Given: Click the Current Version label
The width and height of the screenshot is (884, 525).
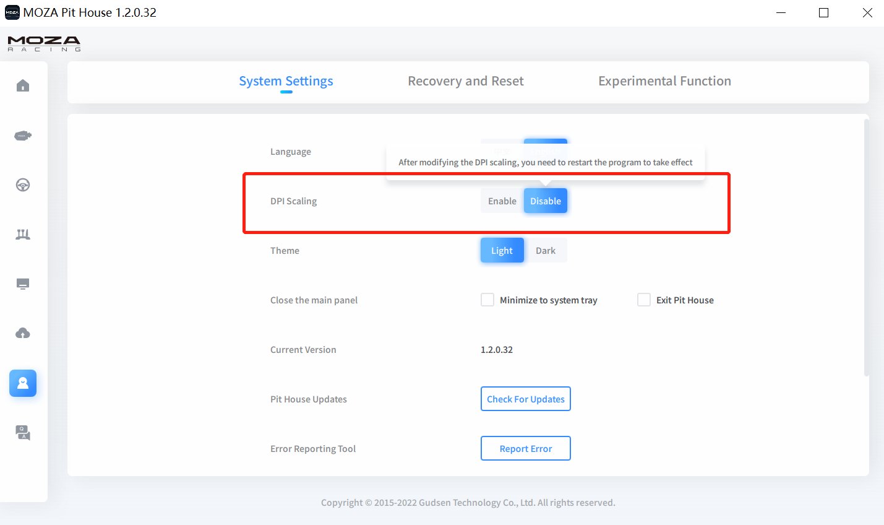Looking at the screenshot, I should click(303, 349).
